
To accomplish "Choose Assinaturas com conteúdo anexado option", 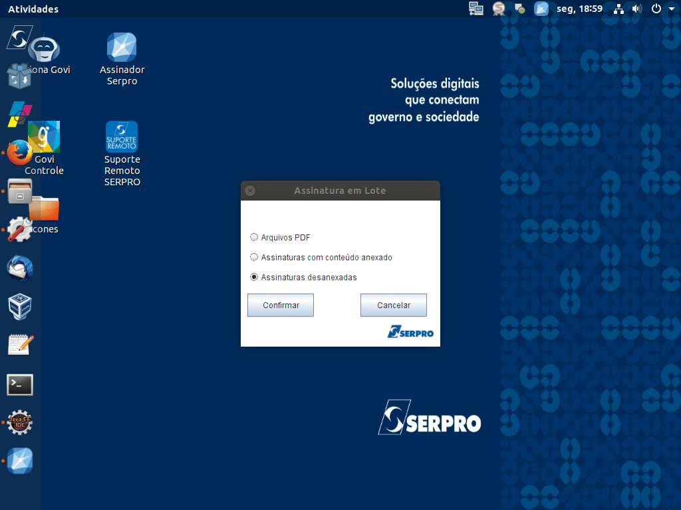I will pyautogui.click(x=254, y=257).
